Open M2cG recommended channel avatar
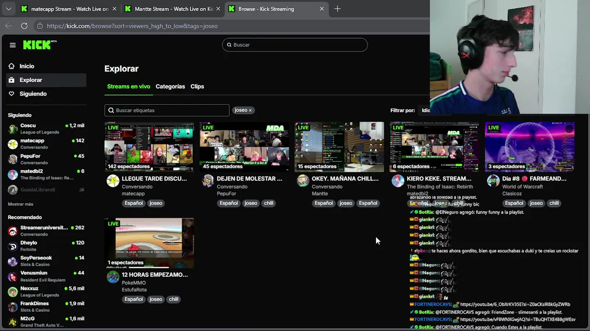 13,322
